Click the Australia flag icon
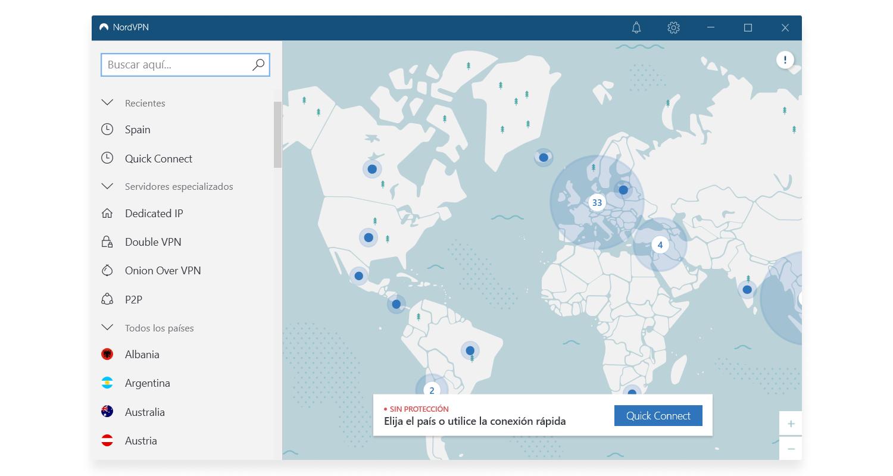The height and width of the screenshot is (476, 893). pos(107,411)
